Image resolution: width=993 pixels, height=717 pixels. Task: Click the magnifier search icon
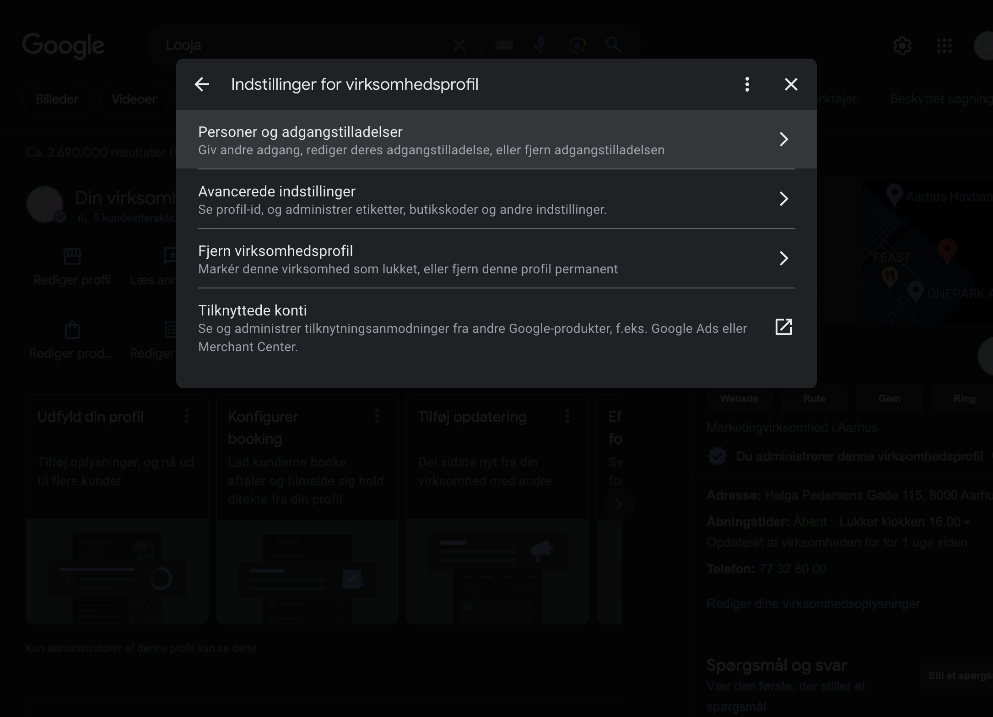click(613, 45)
